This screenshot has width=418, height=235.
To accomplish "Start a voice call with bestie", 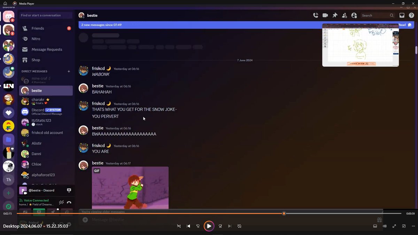I will pyautogui.click(x=316, y=15).
